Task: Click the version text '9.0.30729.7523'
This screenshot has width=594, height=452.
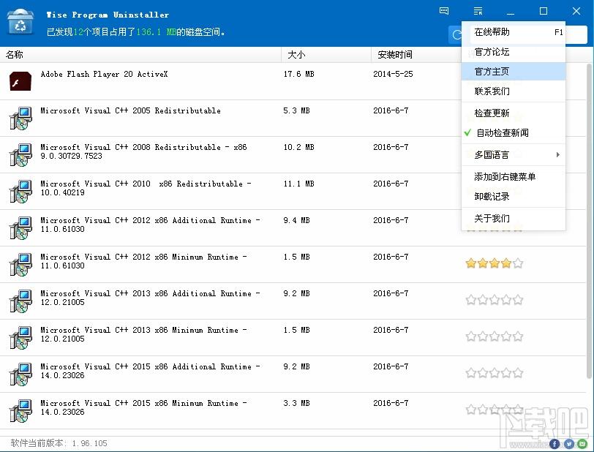Action: 71,156
